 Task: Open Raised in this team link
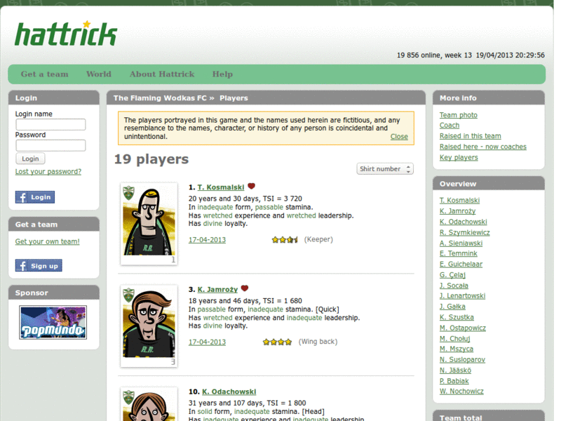[x=470, y=136]
